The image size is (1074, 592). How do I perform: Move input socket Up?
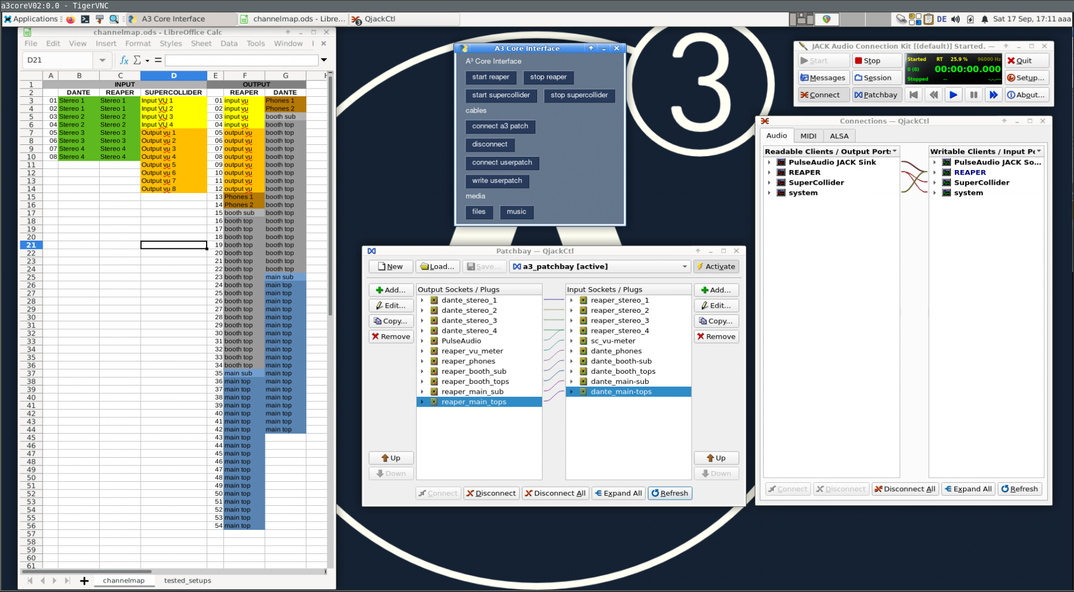716,458
